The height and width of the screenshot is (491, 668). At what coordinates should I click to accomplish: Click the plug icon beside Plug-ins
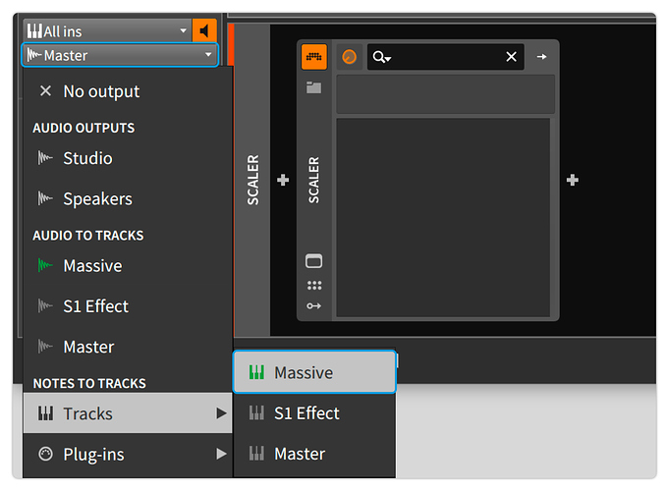point(45,454)
